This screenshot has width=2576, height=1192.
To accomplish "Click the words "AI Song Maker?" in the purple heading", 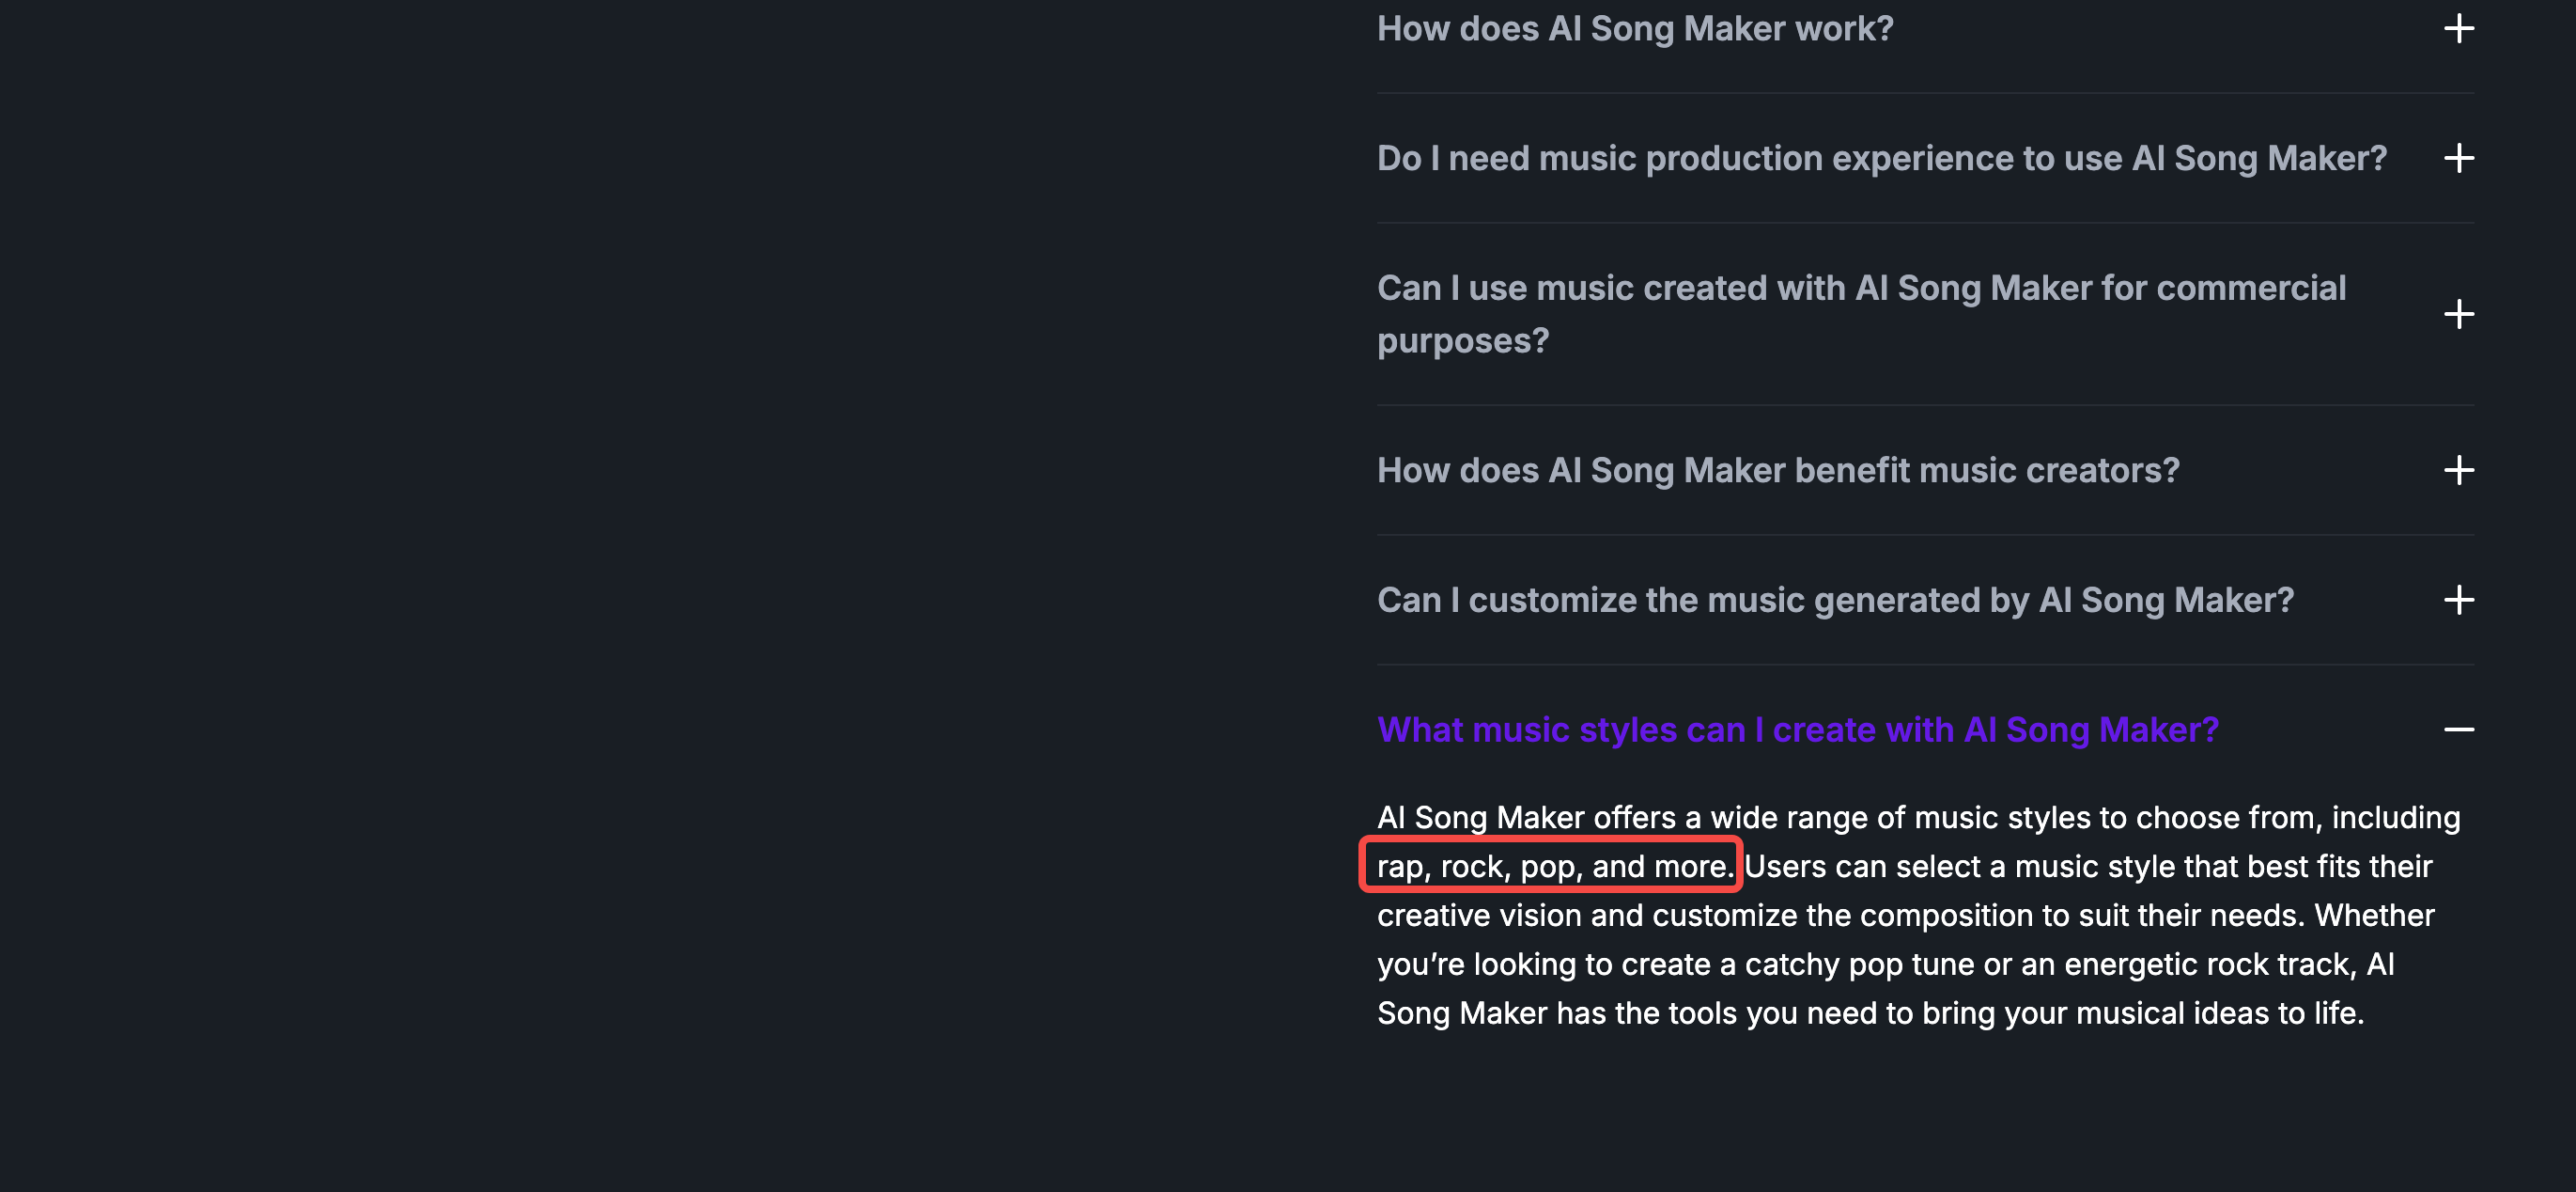I will (2090, 730).
